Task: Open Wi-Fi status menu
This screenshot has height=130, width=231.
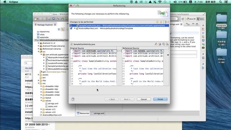Action: tap(160, 2)
